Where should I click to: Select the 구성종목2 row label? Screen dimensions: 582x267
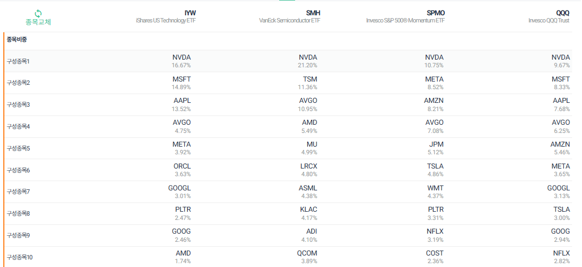pyautogui.click(x=18, y=83)
